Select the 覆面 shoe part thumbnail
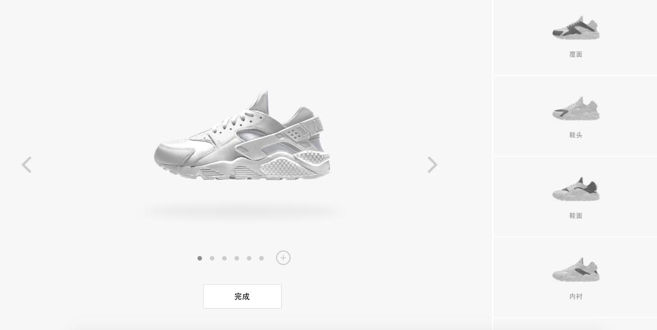Viewport: 657px width, 330px height. [x=576, y=28]
